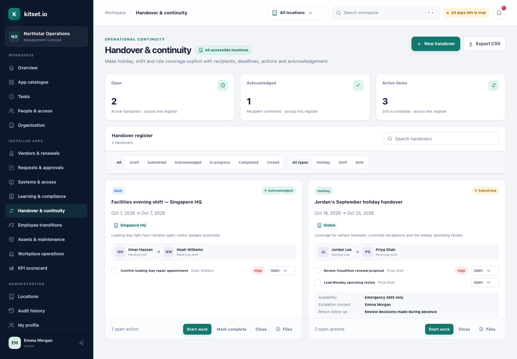
Task: Click the Open card clock icon
Action: click(223, 85)
